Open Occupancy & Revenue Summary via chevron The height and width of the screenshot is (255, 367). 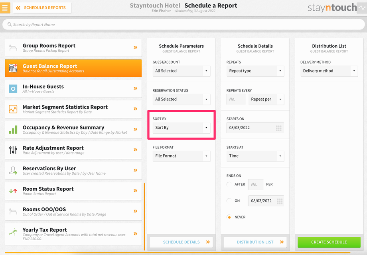(x=135, y=129)
